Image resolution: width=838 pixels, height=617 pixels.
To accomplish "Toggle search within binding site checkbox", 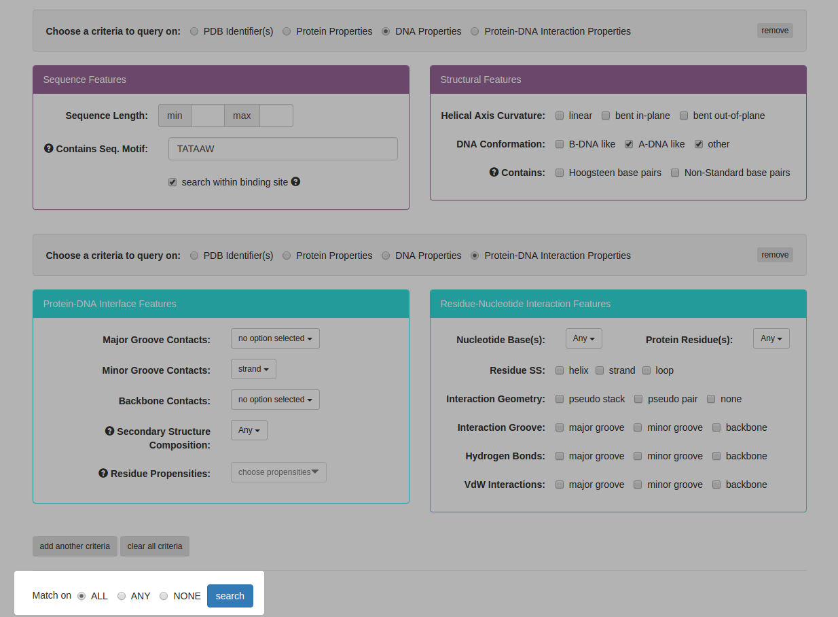I will (172, 182).
